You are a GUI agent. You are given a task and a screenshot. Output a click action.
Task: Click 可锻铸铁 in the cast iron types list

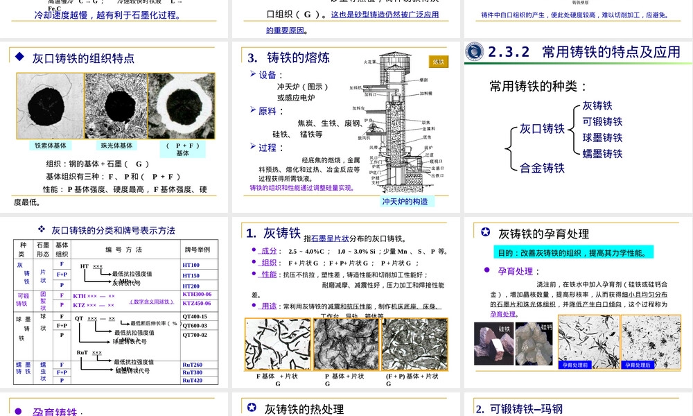602,121
